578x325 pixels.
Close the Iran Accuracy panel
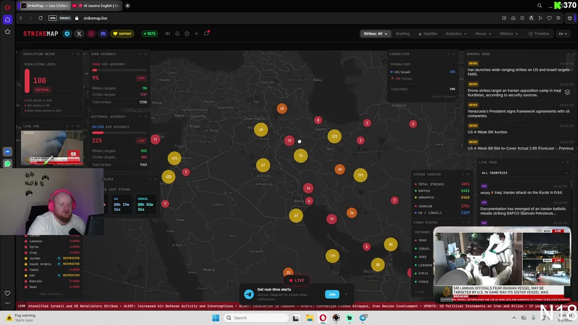tap(145, 54)
